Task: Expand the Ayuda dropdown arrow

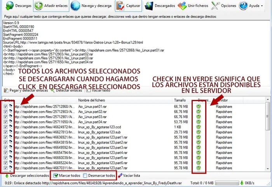Action: [262, 6]
